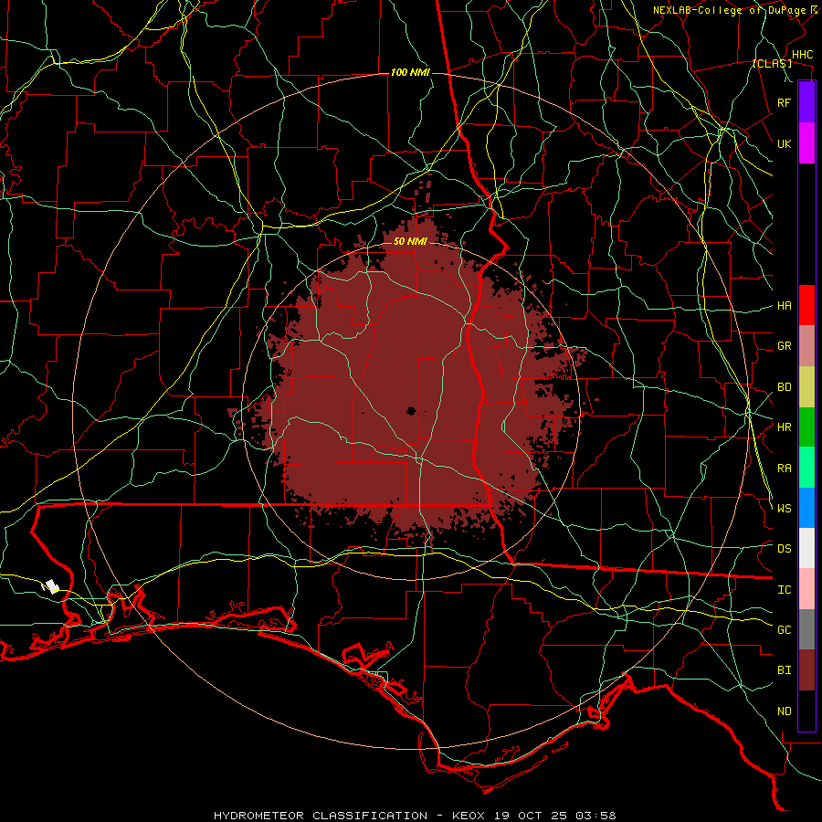The height and width of the screenshot is (822, 822).
Task: Pick the mint RA legend color swatch
Action: coord(806,468)
